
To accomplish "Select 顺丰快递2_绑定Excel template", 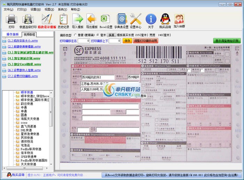I will [x=35, y=96].
